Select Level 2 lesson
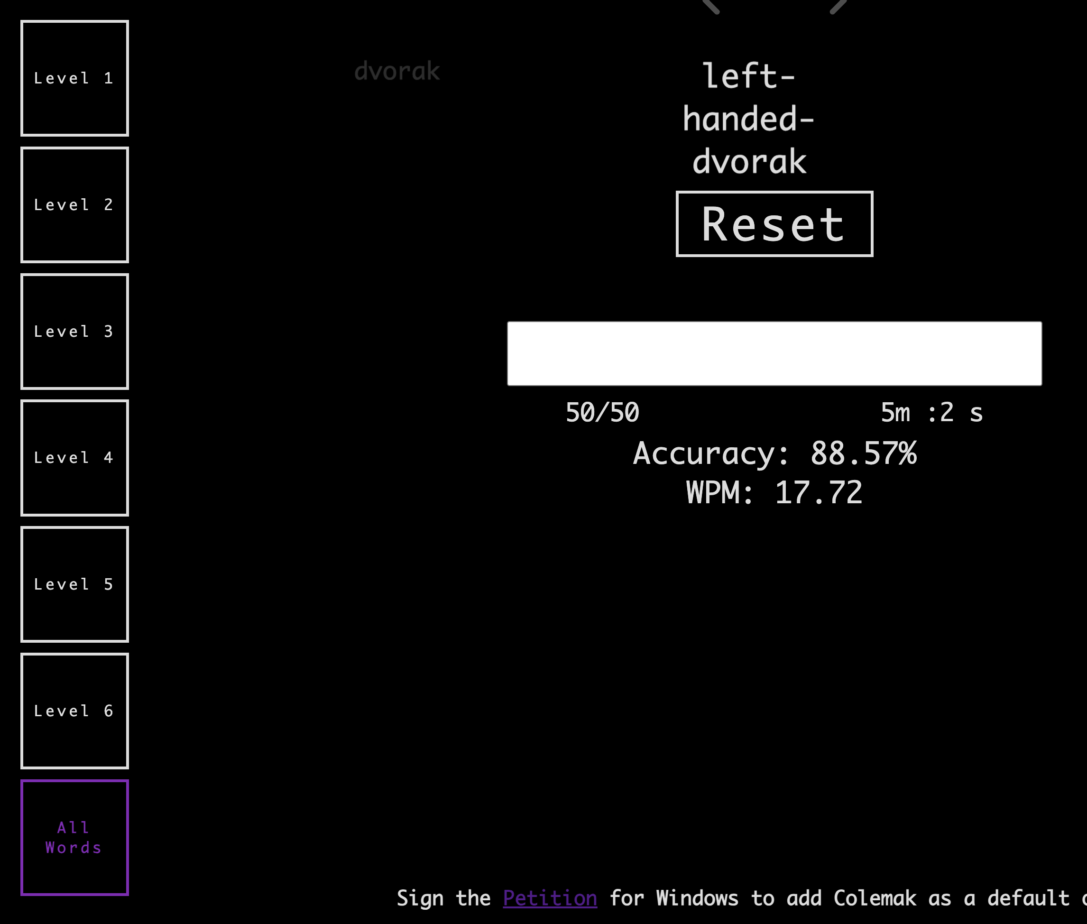1087x924 pixels. point(74,205)
